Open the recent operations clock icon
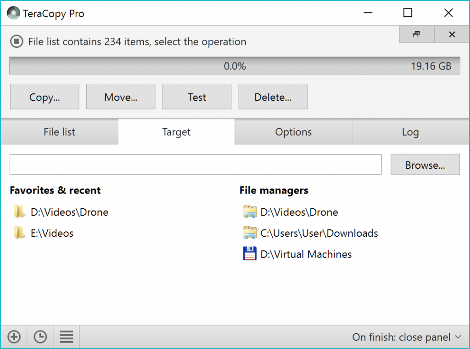Viewport: 470px width, 349px height. tap(40, 337)
